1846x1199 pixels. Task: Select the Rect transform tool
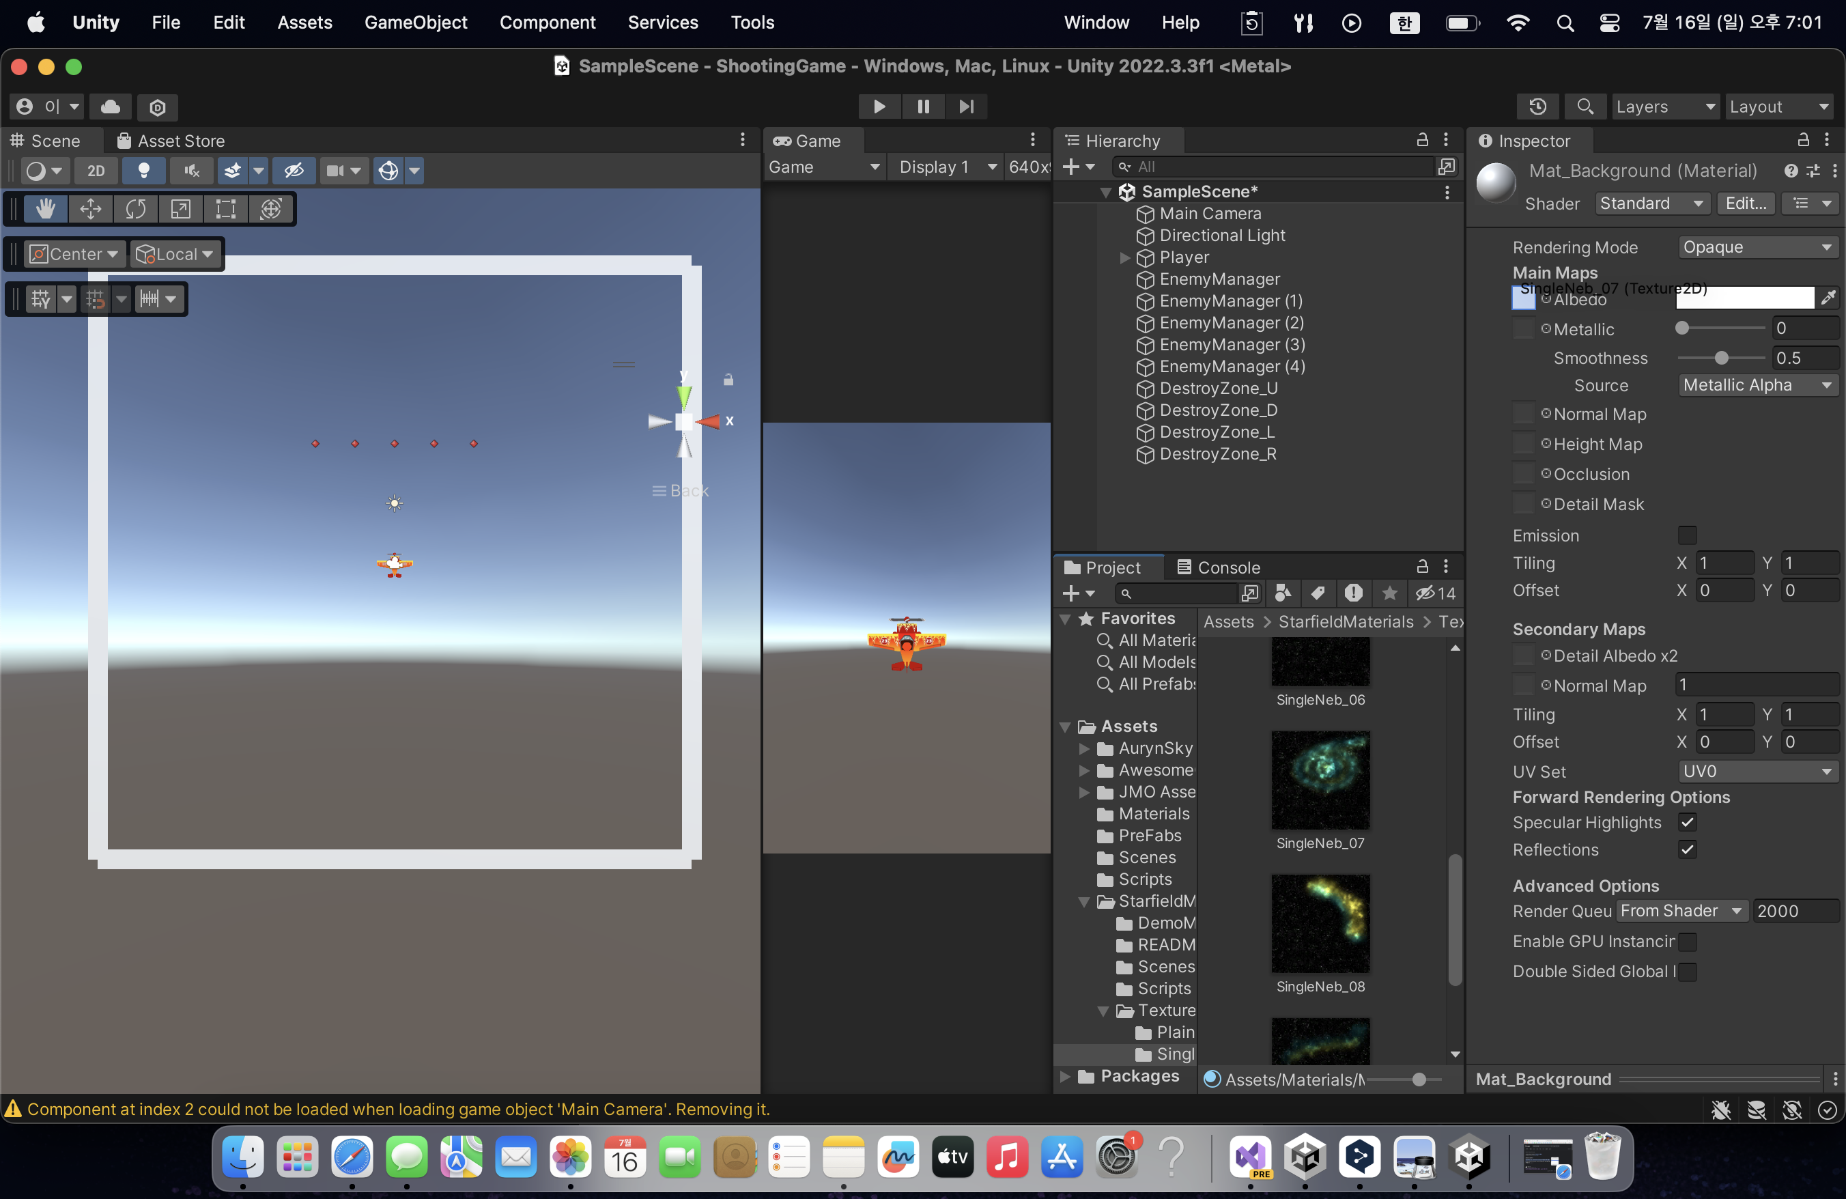226,210
